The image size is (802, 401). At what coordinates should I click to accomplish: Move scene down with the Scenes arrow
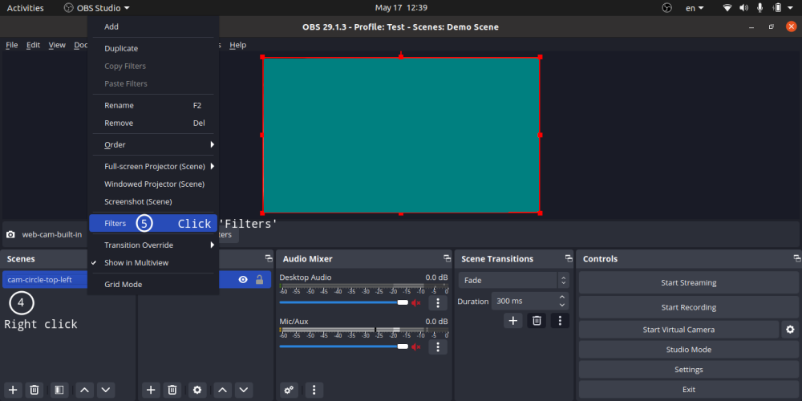coord(106,390)
